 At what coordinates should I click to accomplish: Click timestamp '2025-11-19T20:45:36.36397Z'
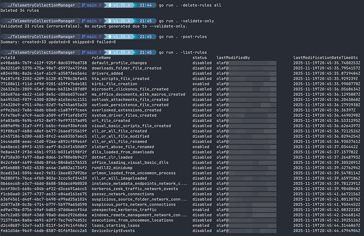coord(324,110)
